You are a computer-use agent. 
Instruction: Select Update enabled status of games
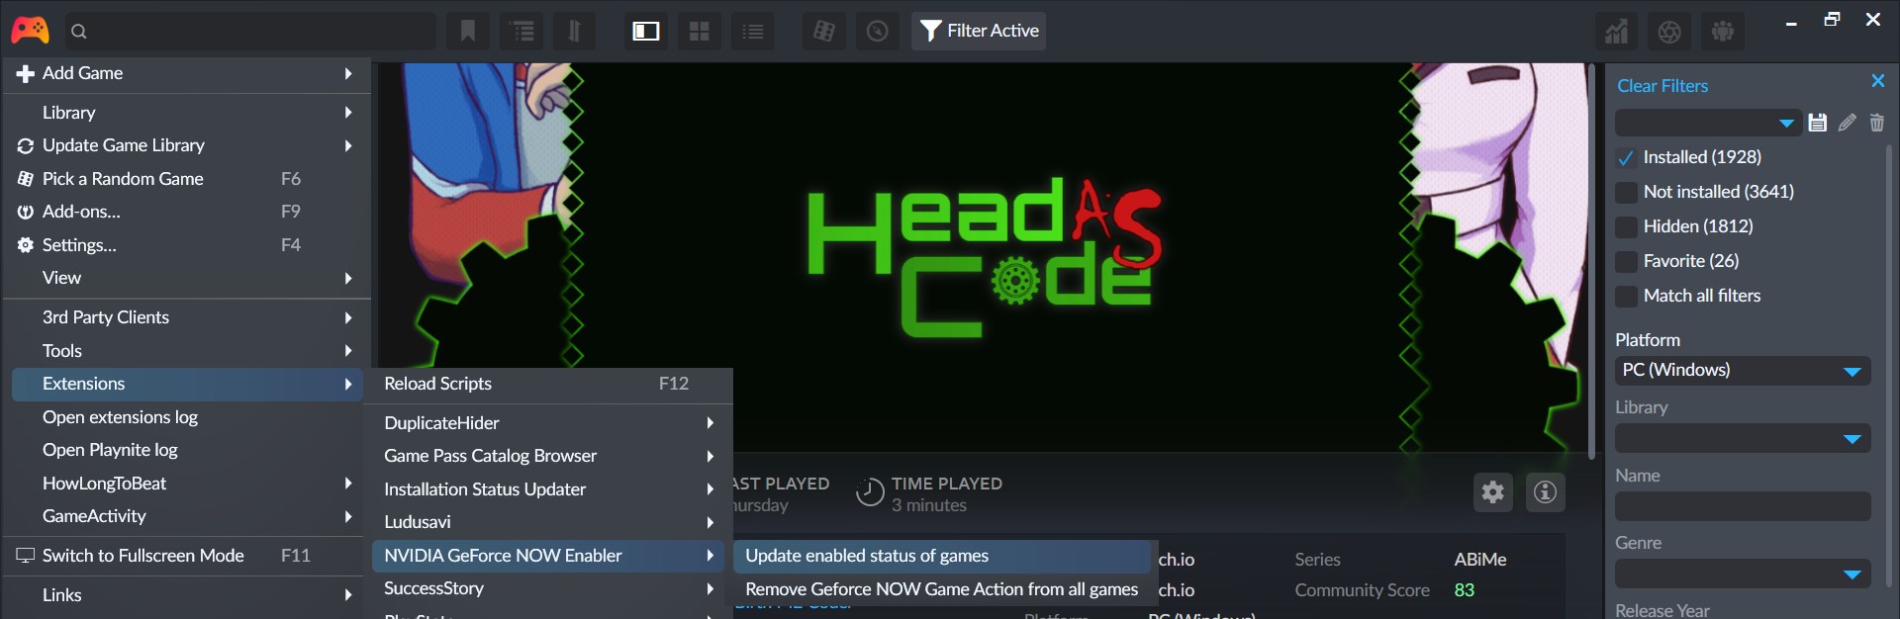click(x=942, y=556)
